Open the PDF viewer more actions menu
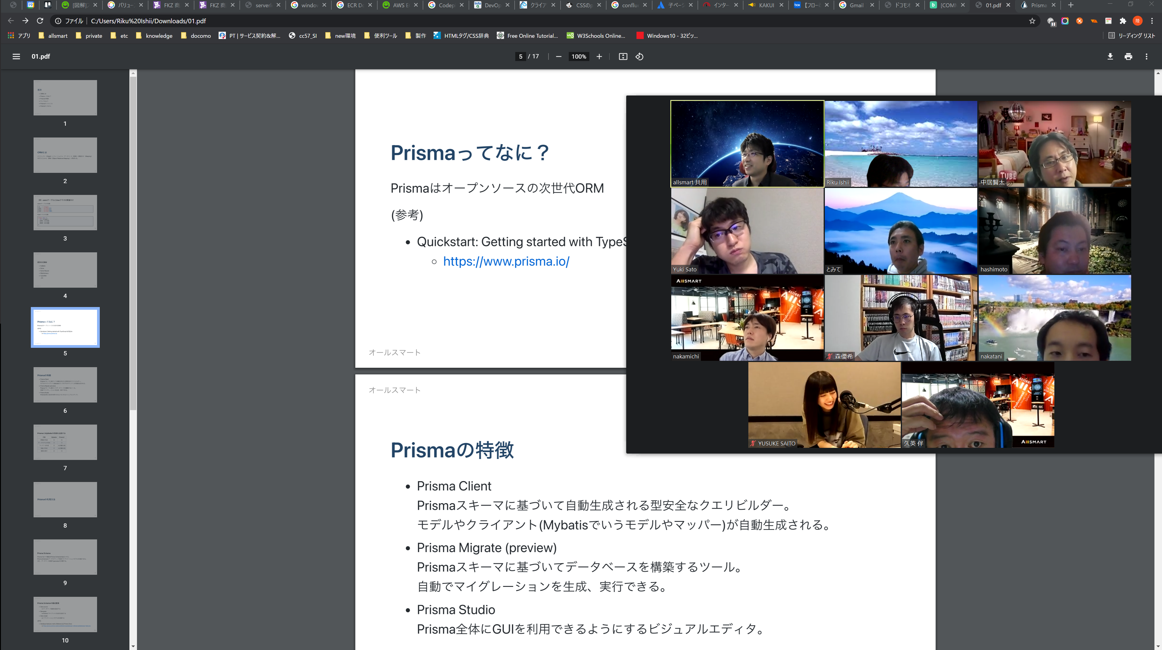Image resolution: width=1162 pixels, height=650 pixels. coord(1146,56)
